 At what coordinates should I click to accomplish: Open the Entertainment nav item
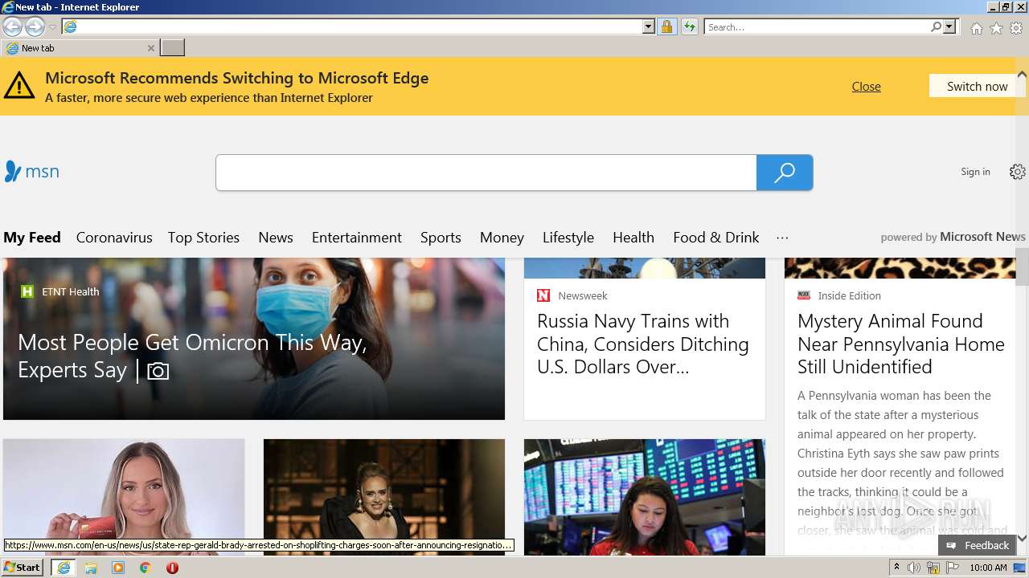coord(357,238)
